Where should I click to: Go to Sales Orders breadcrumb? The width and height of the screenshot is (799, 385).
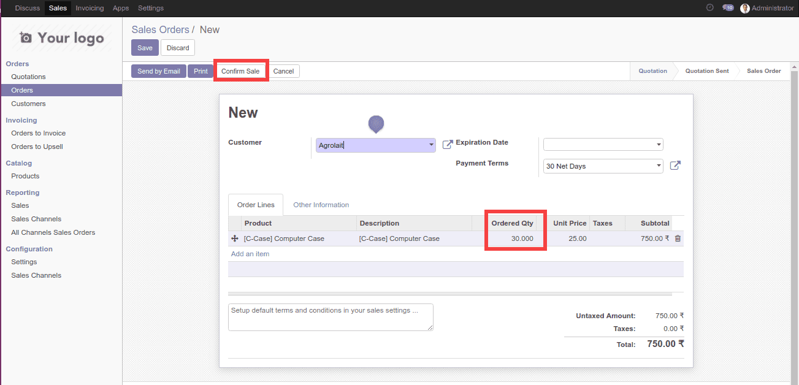[161, 29]
